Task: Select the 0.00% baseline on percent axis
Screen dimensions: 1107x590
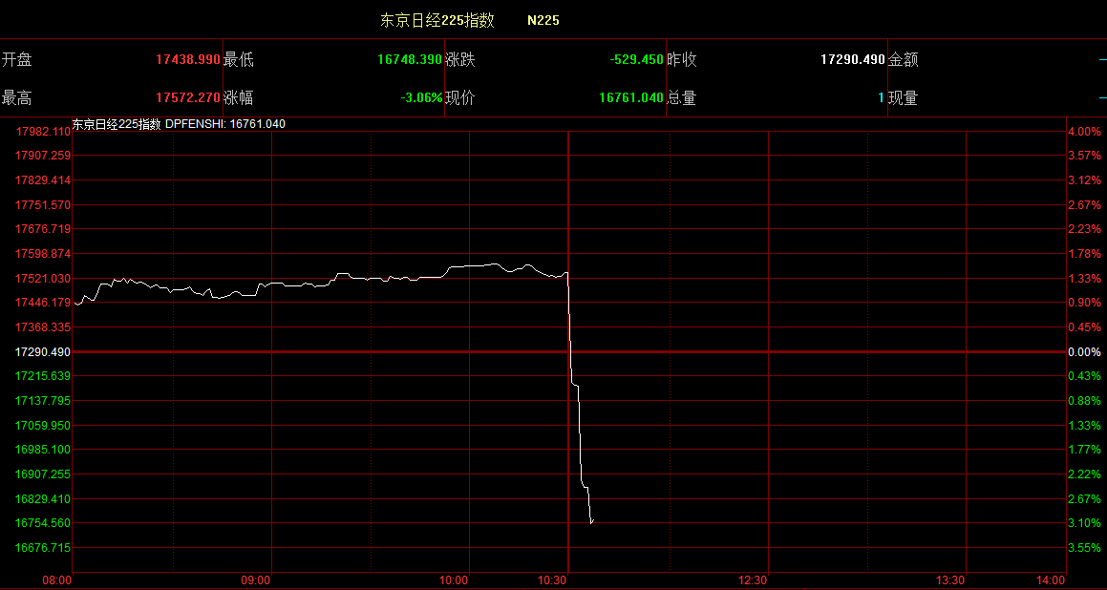Action: point(1084,352)
